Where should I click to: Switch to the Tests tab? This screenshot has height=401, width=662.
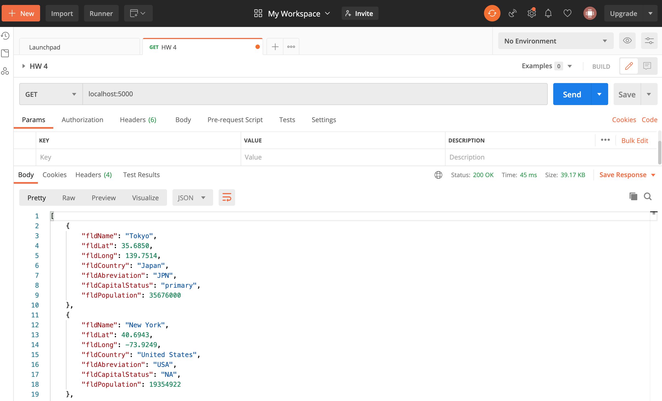tap(287, 119)
